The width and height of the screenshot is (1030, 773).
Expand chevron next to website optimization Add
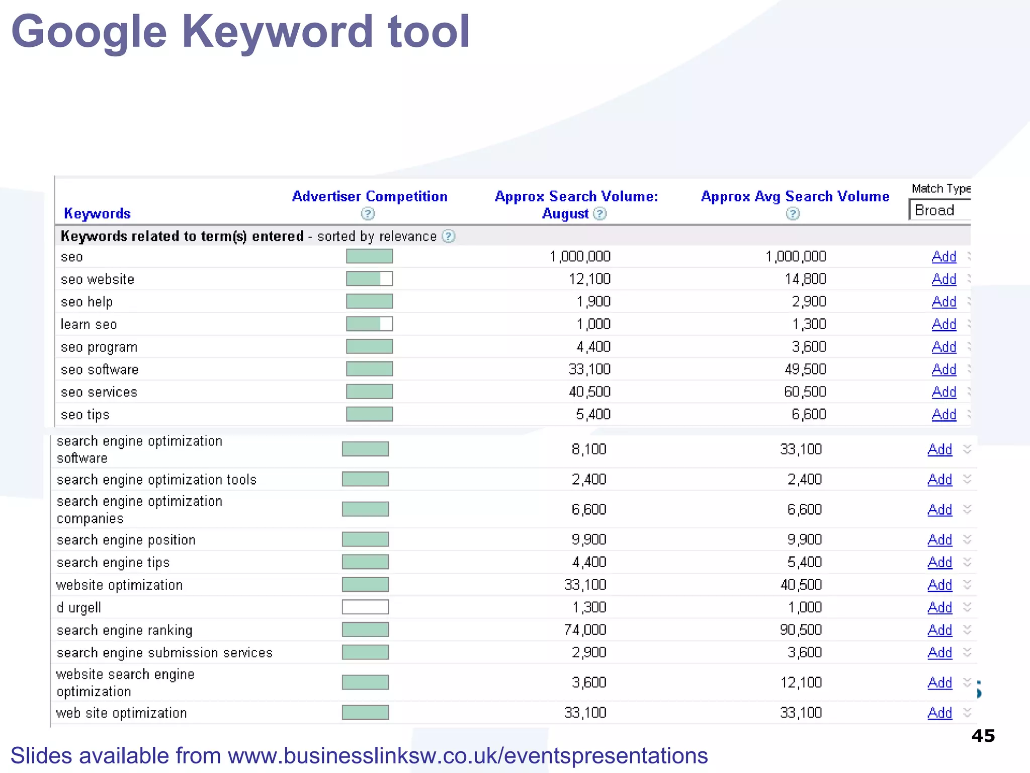967,584
